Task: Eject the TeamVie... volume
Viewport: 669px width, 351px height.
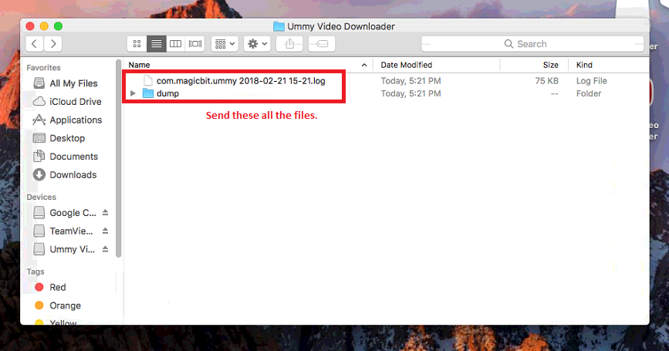Action: [106, 231]
